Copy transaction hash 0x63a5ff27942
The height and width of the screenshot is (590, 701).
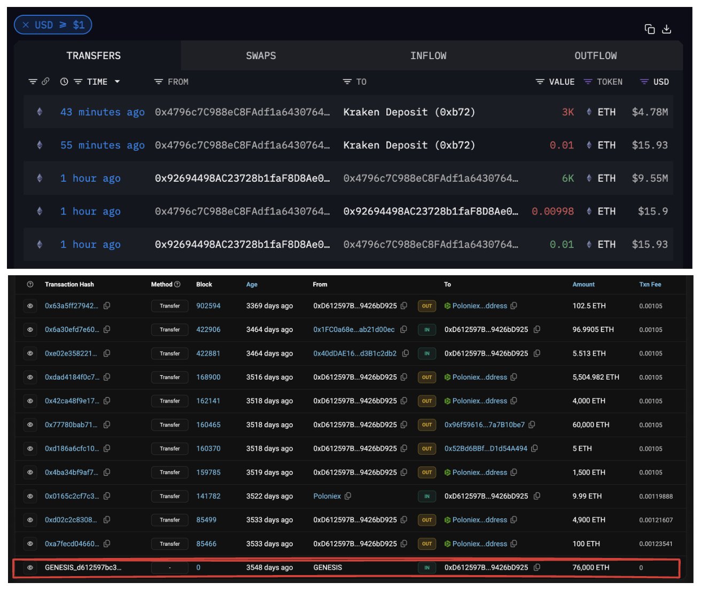click(107, 306)
